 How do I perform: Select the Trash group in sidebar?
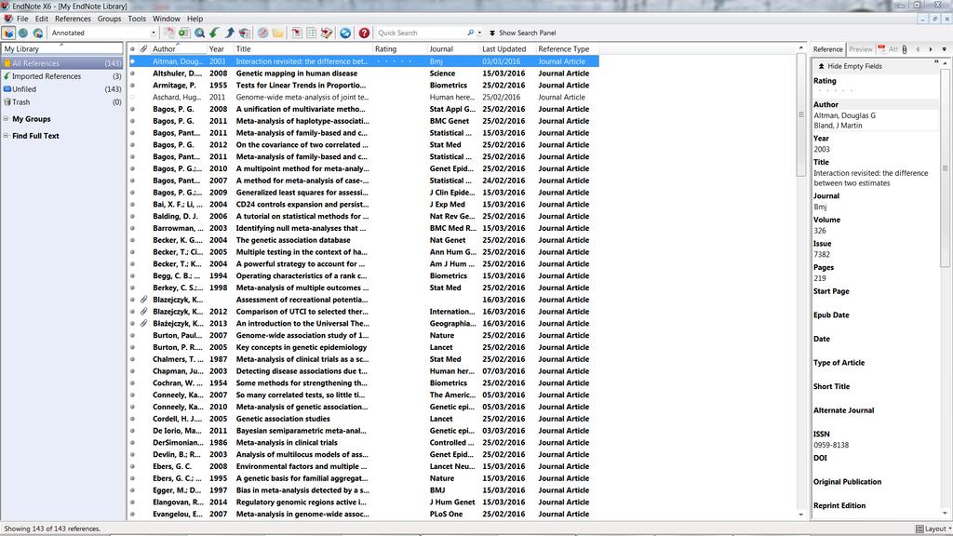(x=62, y=102)
